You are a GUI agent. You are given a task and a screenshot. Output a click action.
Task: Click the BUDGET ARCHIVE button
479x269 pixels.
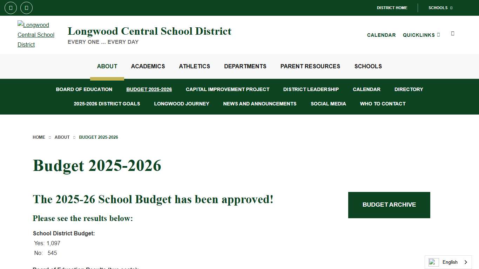[x=389, y=205]
